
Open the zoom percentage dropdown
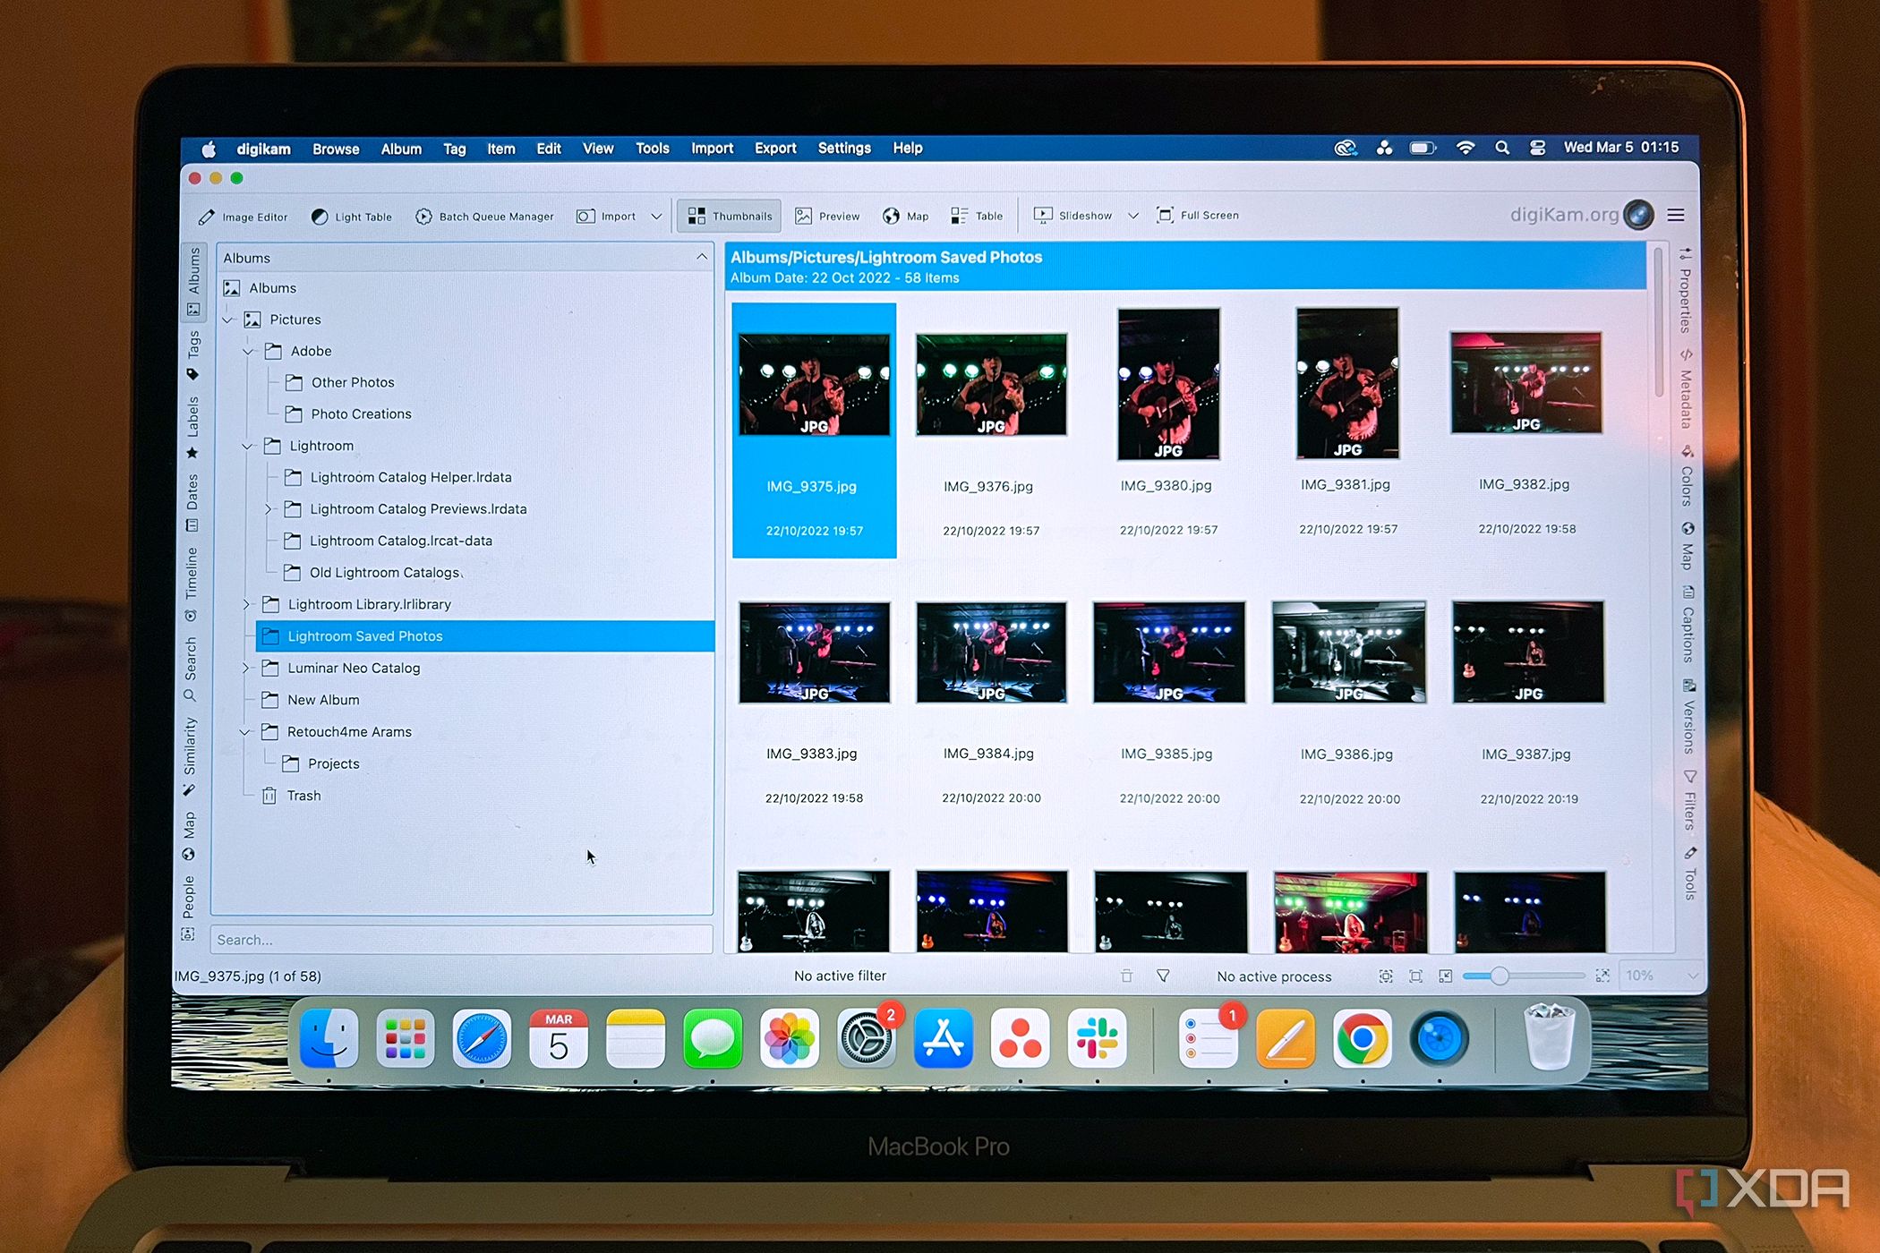pos(1661,976)
